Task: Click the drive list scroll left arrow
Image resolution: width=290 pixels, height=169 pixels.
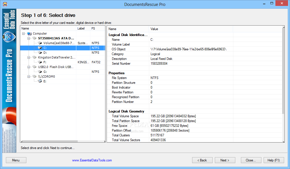Action: 22,141
